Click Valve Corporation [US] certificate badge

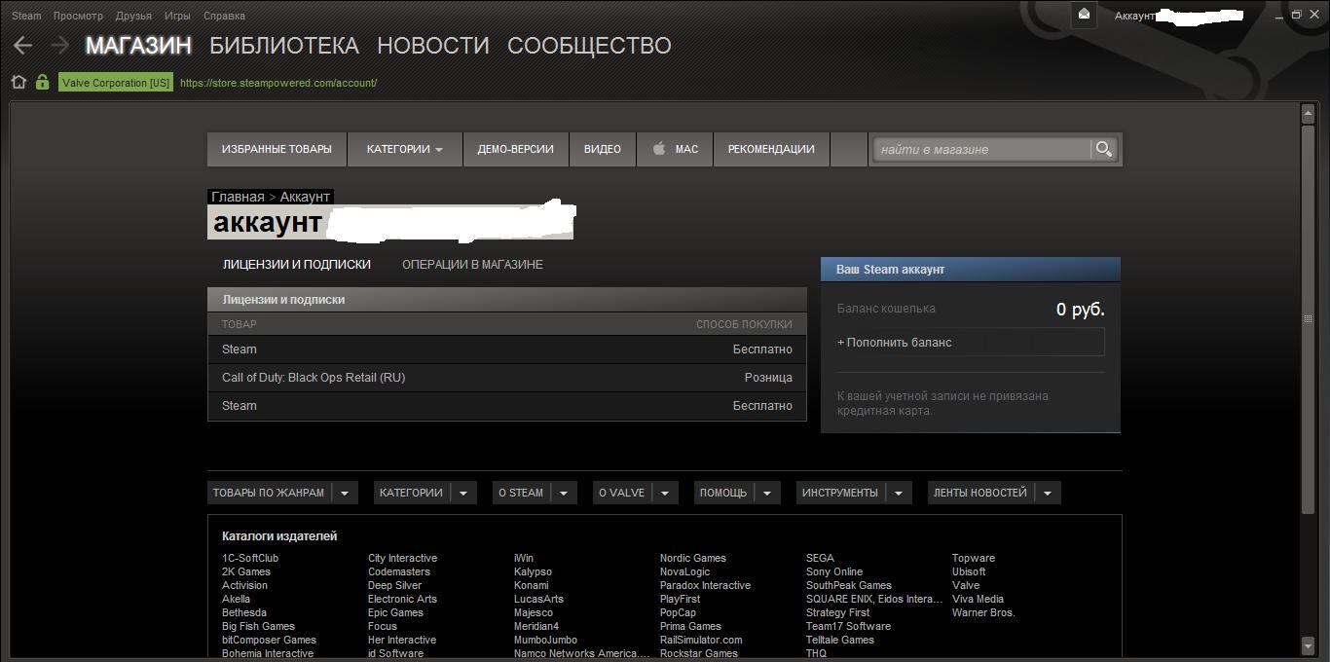(x=116, y=83)
